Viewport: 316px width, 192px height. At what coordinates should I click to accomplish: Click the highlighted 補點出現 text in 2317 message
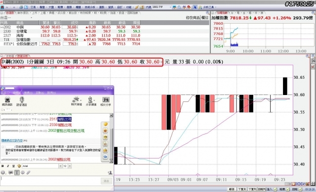pyautogui.click(x=65, y=119)
